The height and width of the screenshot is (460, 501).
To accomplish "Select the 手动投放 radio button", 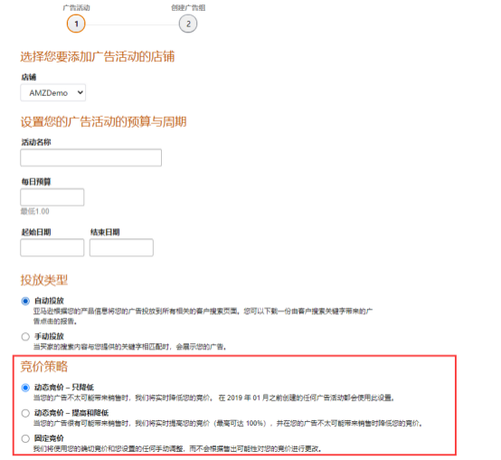I will (x=25, y=337).
